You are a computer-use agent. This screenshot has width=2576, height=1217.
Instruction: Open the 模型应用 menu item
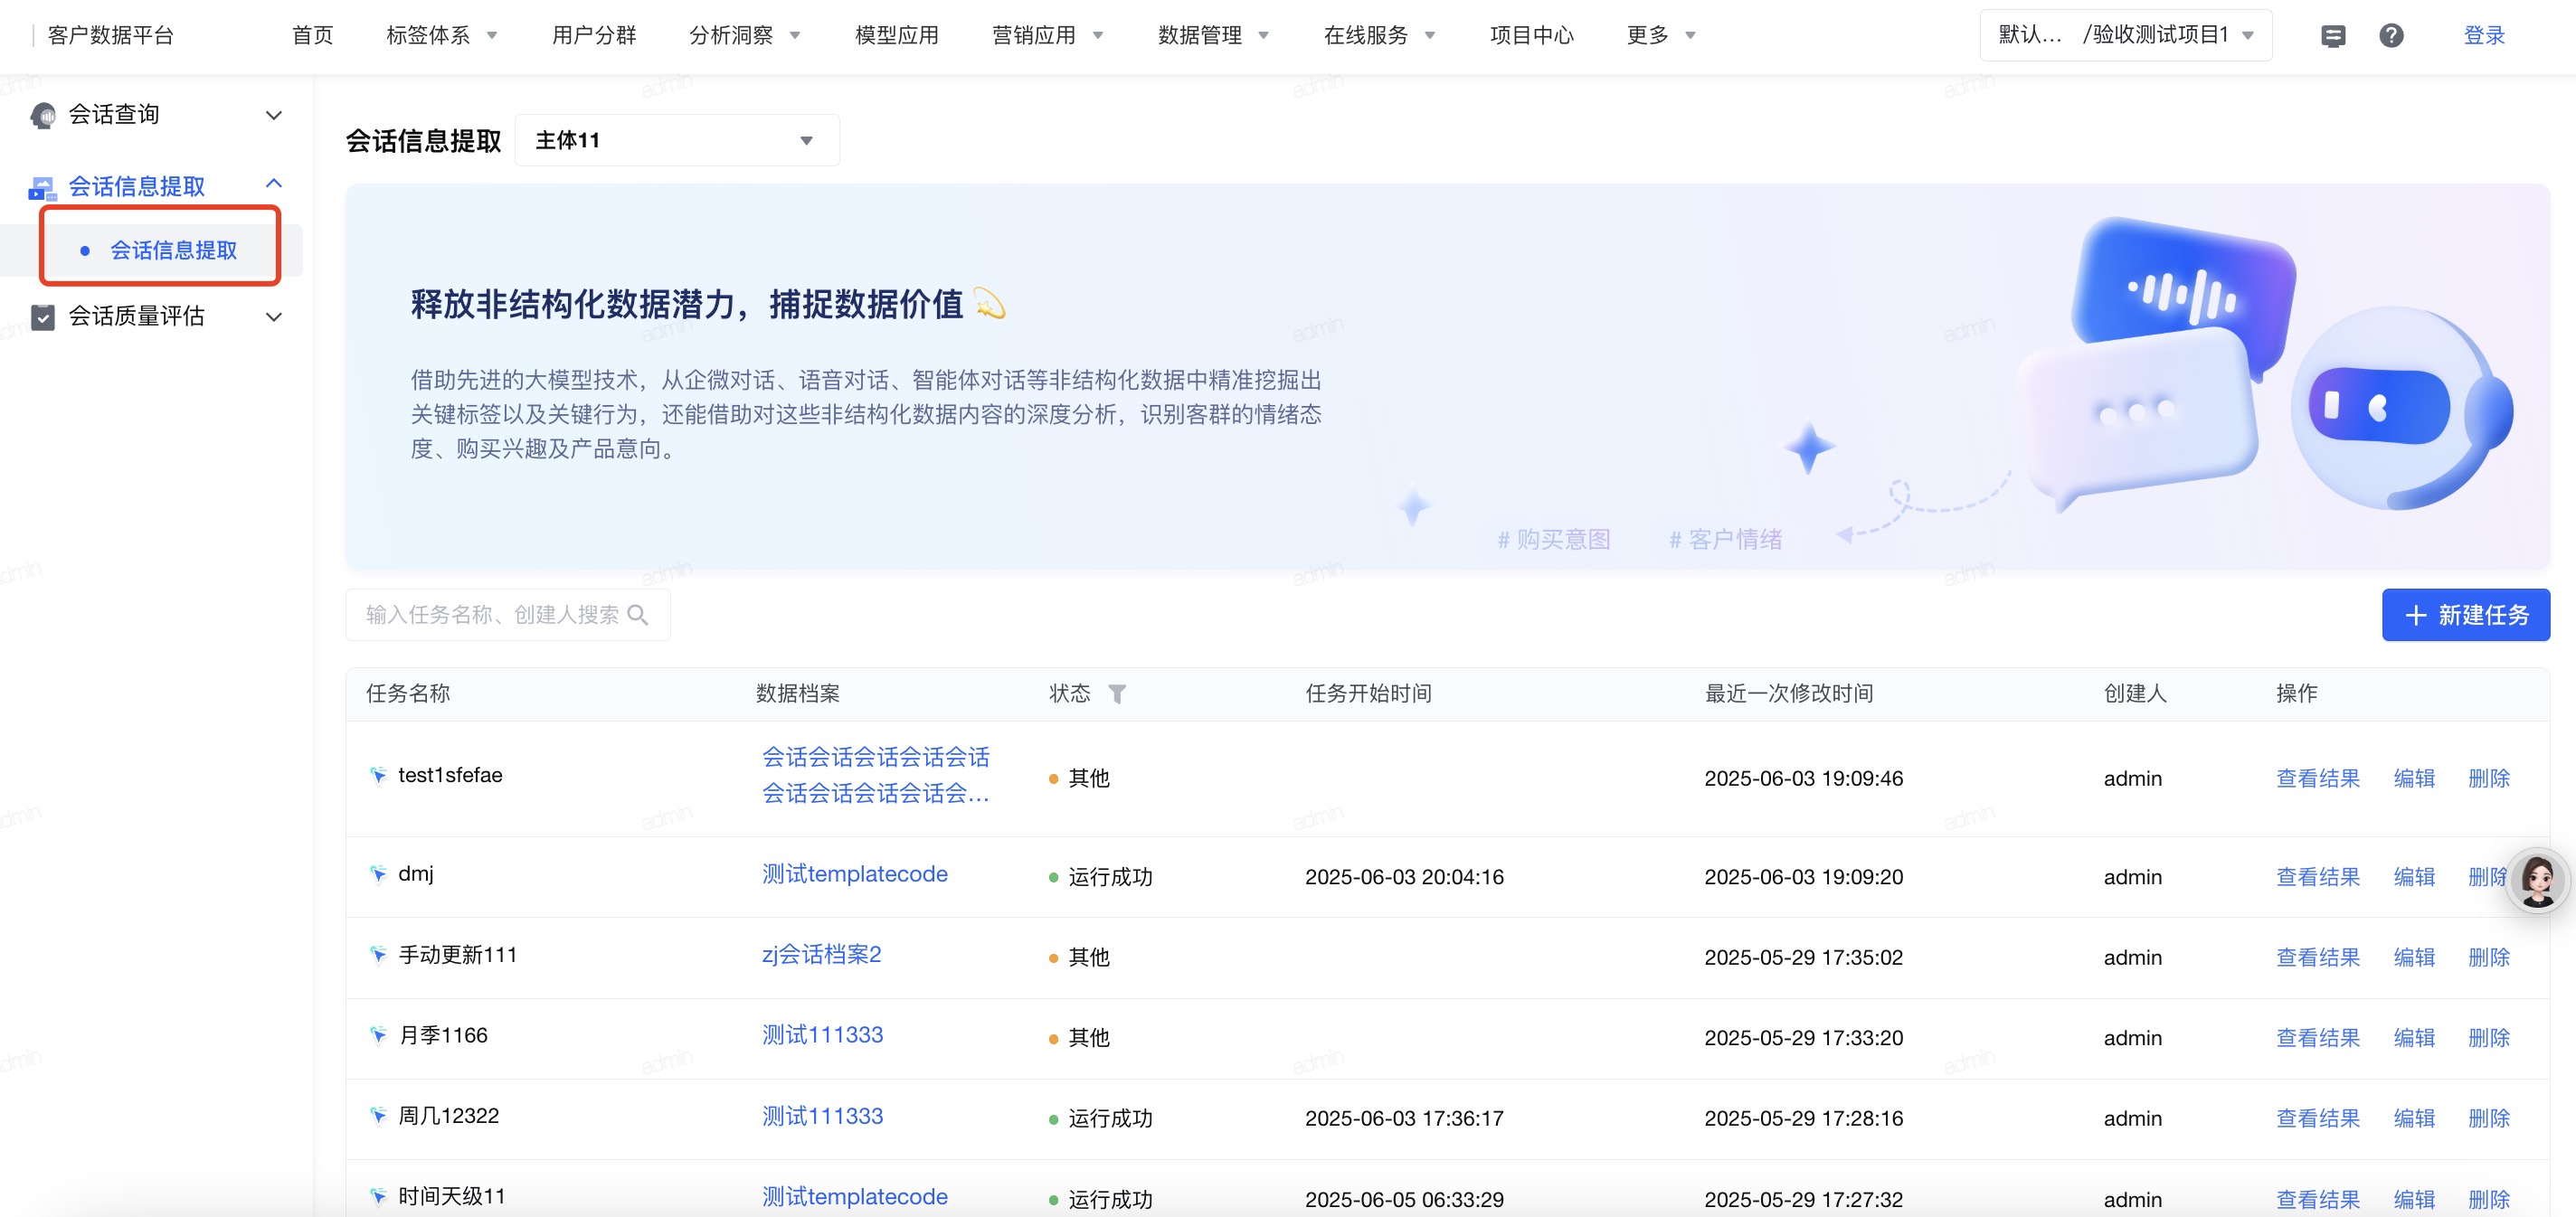(897, 36)
